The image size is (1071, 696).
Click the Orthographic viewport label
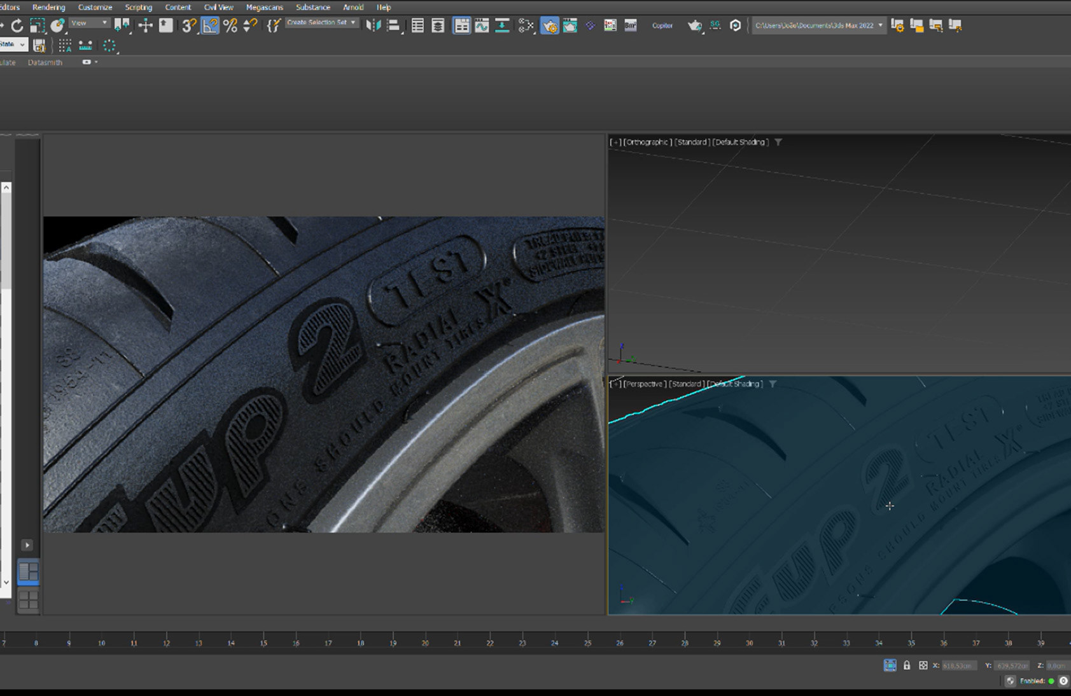point(647,142)
